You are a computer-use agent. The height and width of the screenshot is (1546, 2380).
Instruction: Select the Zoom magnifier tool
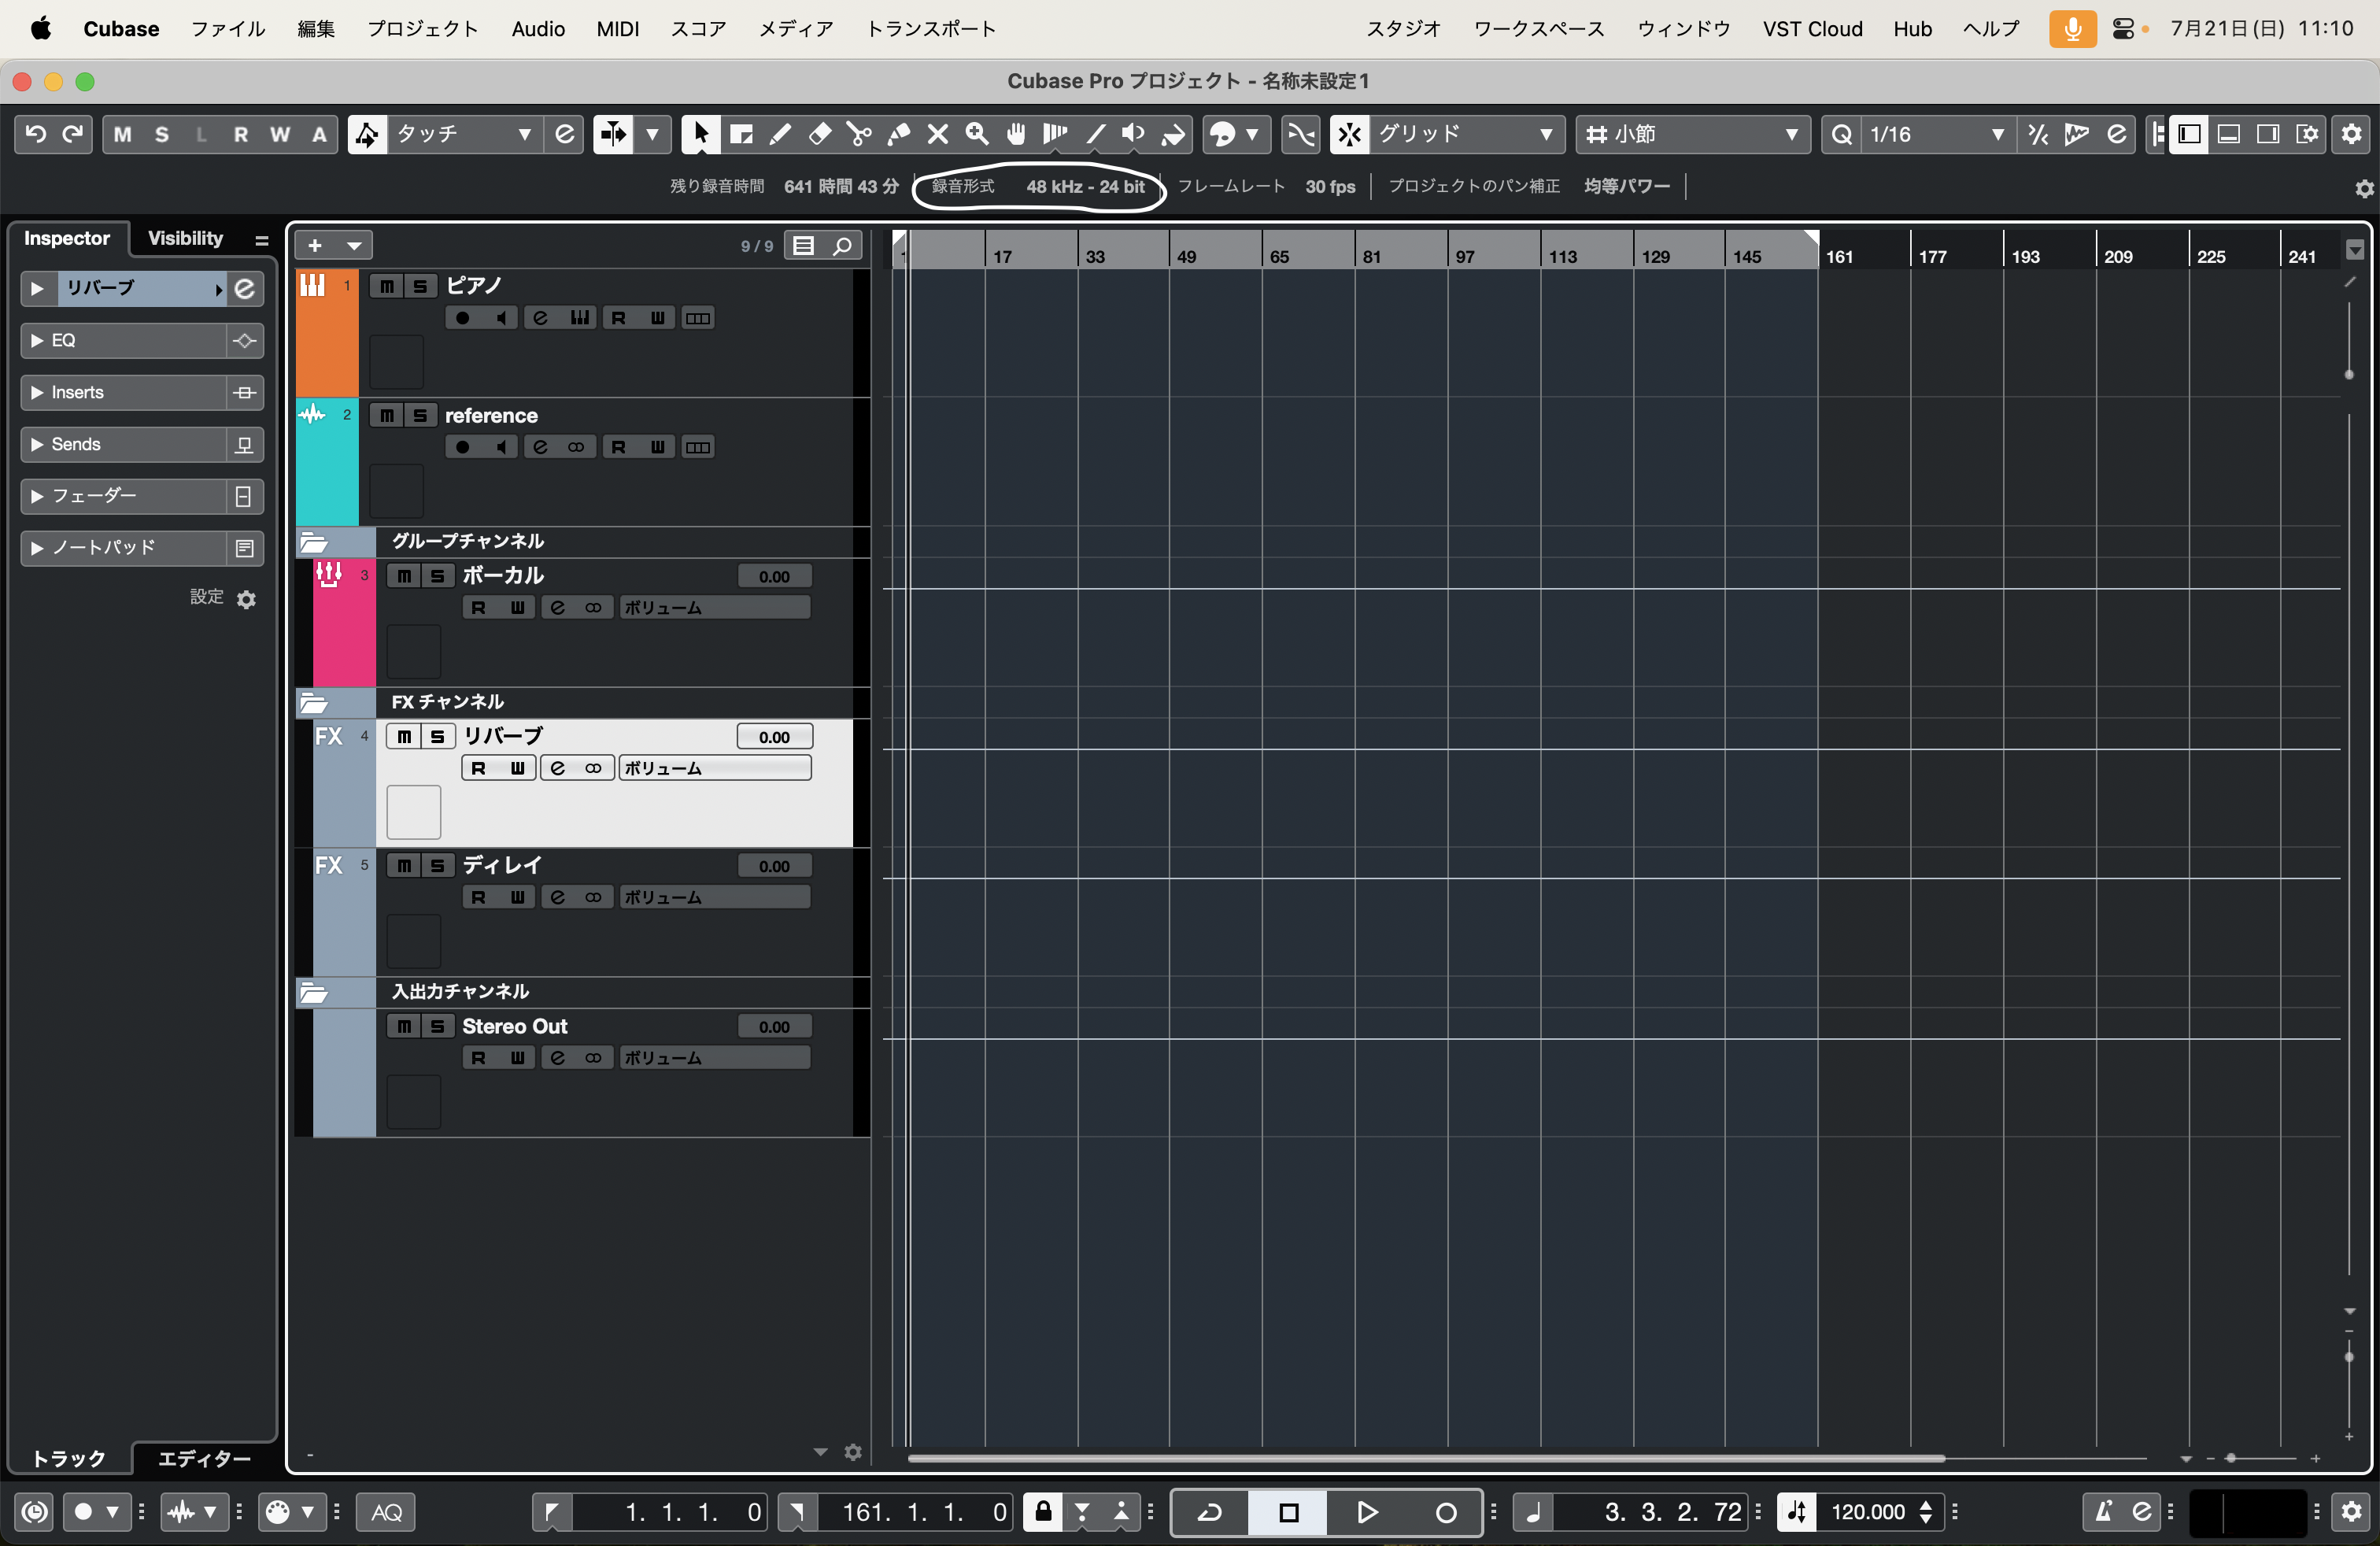977,134
